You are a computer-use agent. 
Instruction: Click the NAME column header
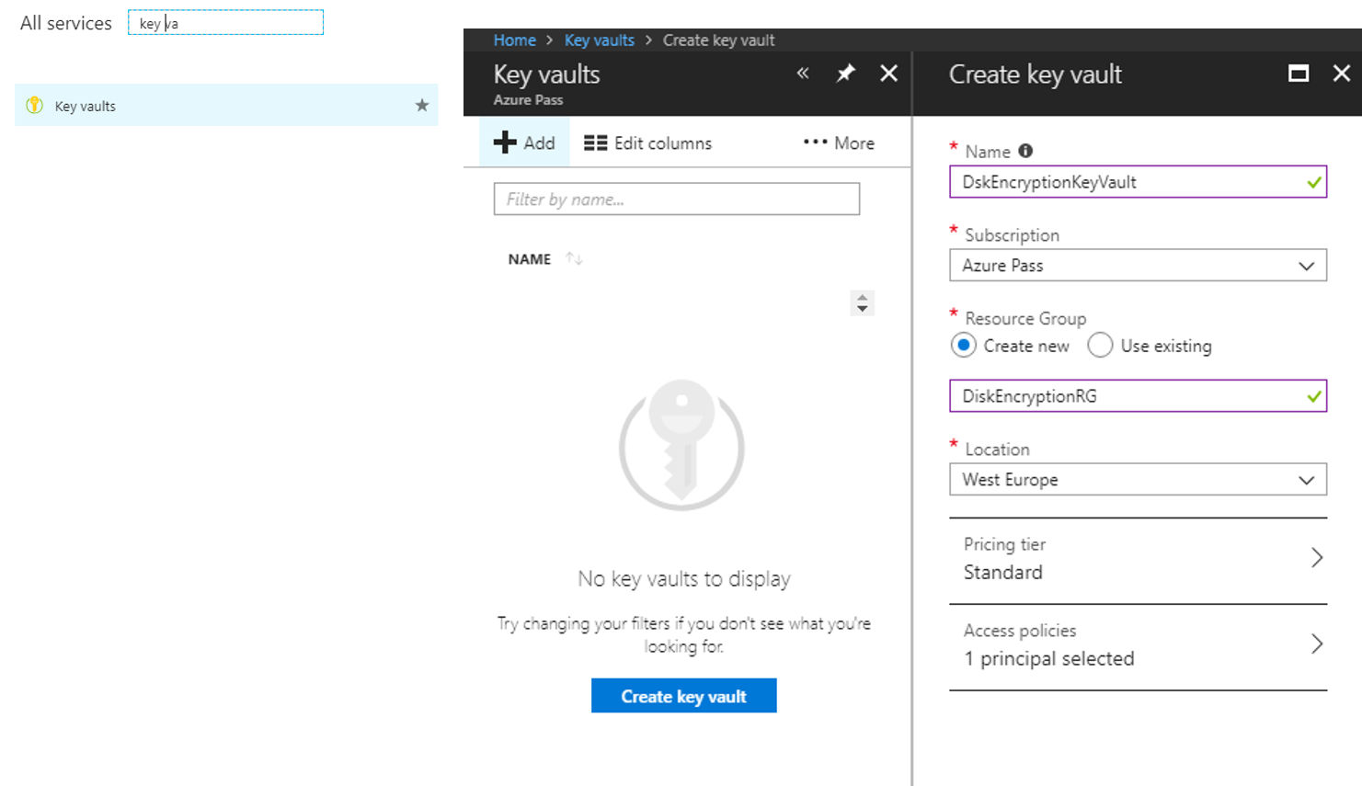(530, 259)
